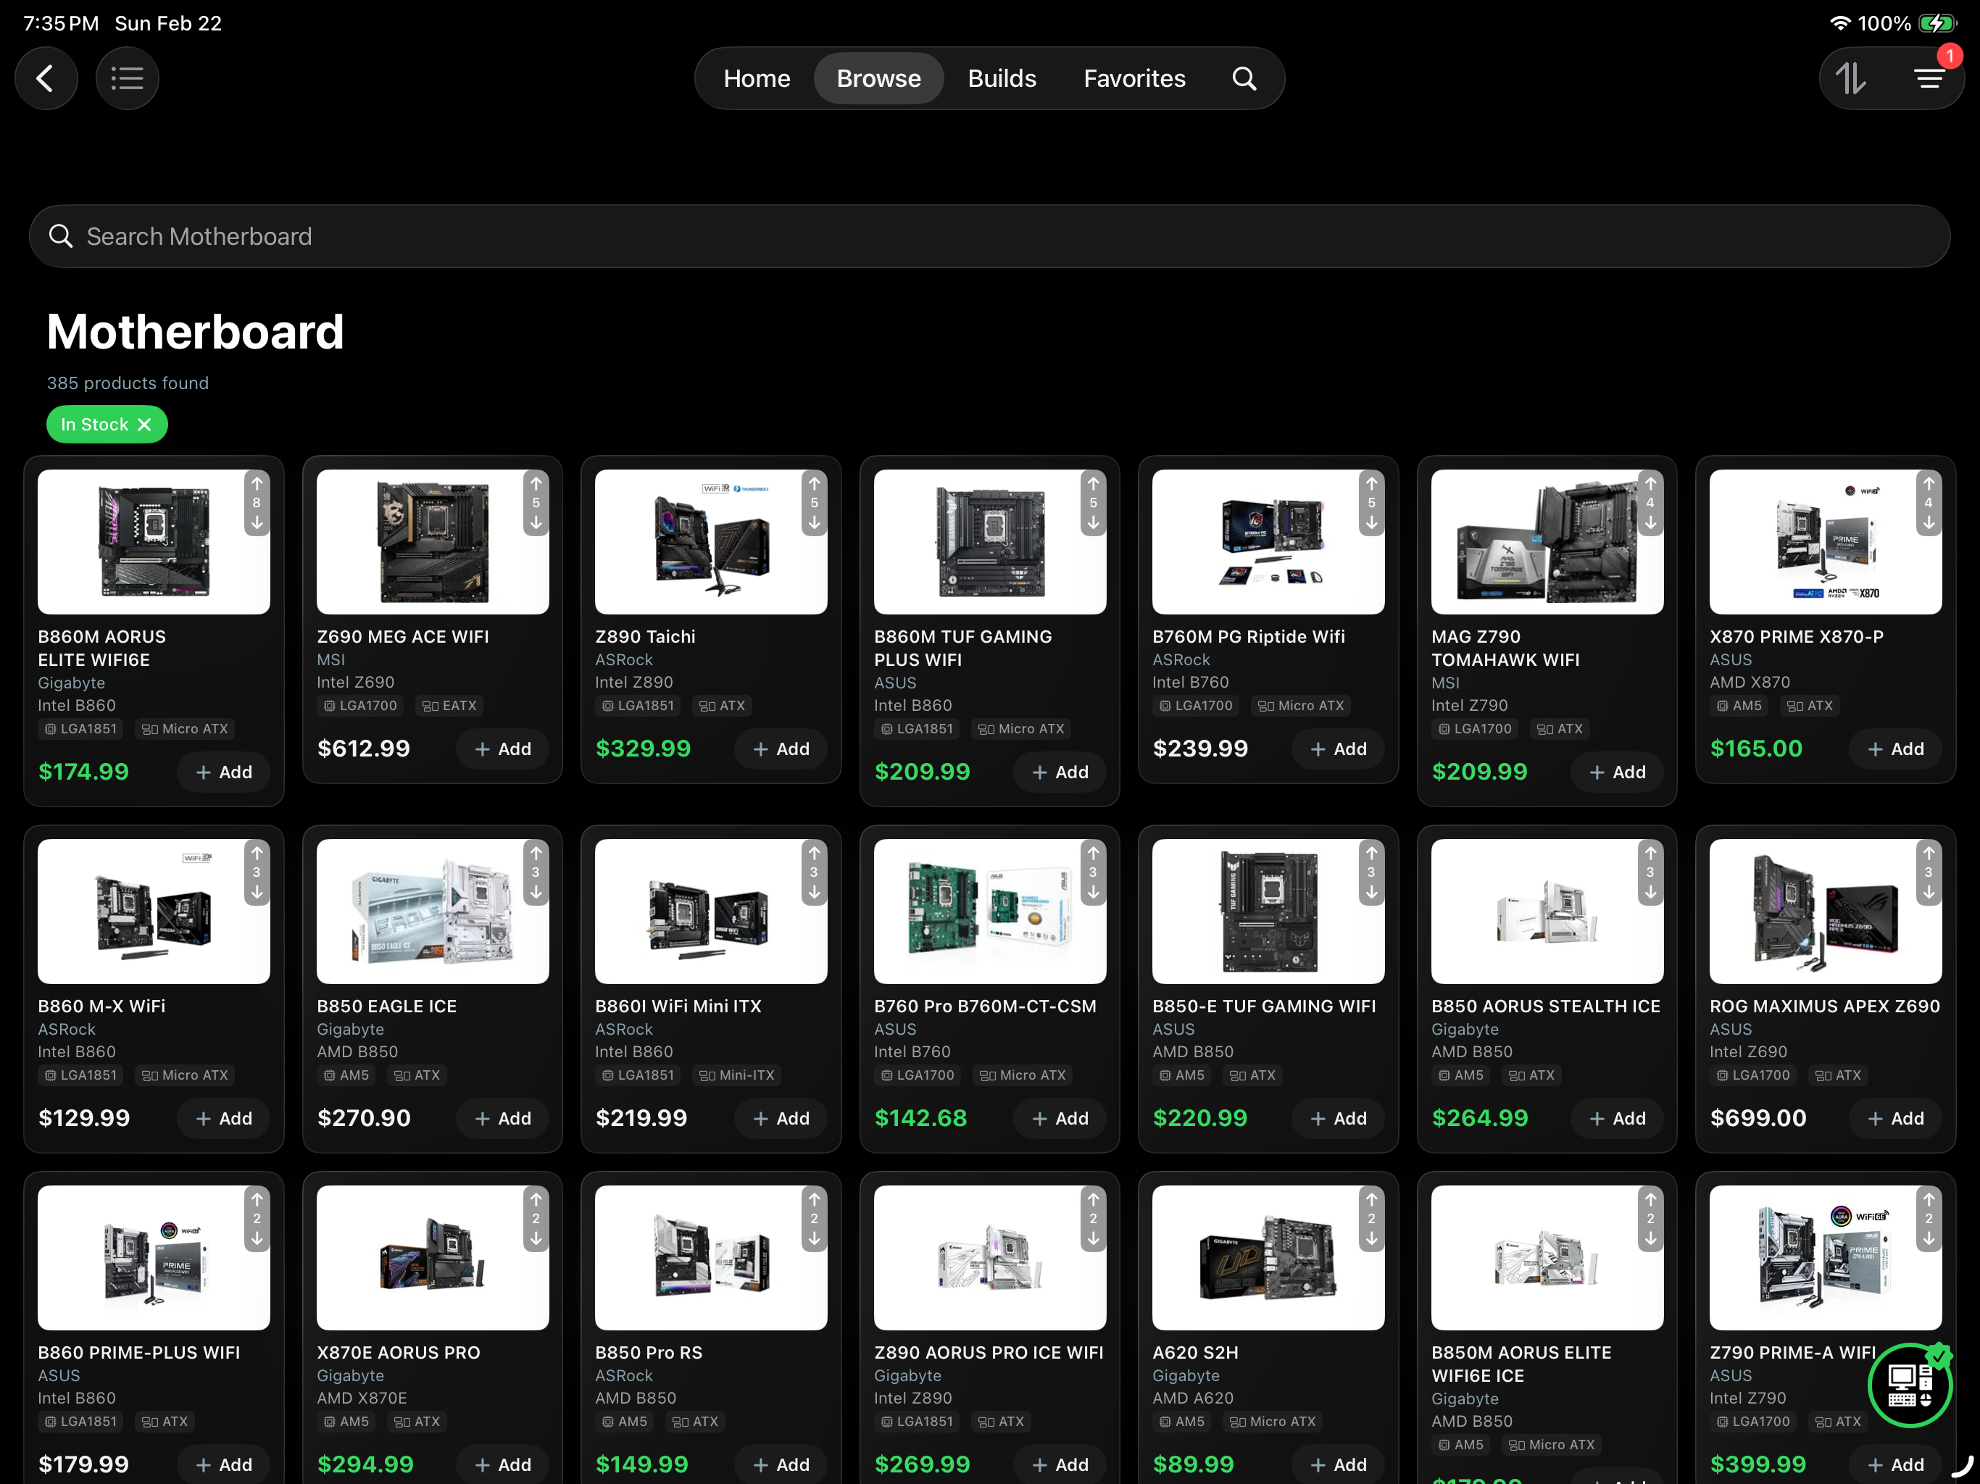Open the floating PC build icon
Image resolution: width=1980 pixels, height=1484 pixels.
pyautogui.click(x=1910, y=1385)
